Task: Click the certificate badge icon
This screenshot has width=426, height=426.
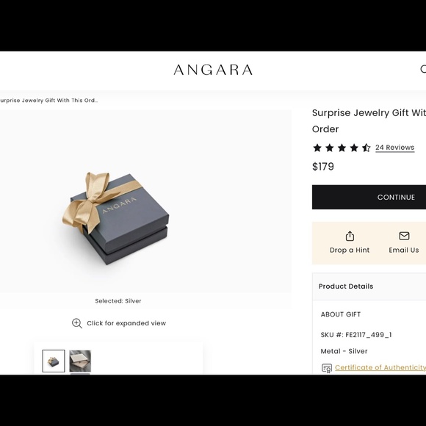Action: click(x=327, y=368)
